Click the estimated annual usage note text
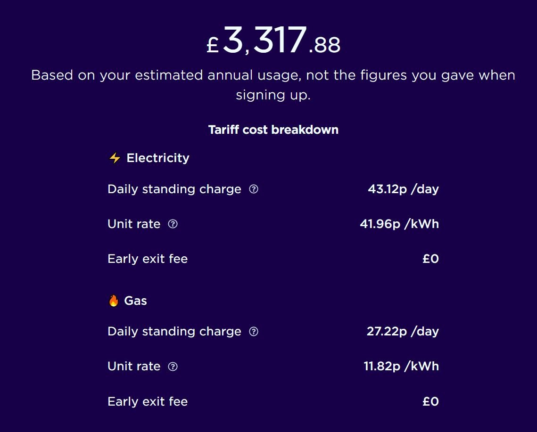537x432 pixels. (x=273, y=85)
